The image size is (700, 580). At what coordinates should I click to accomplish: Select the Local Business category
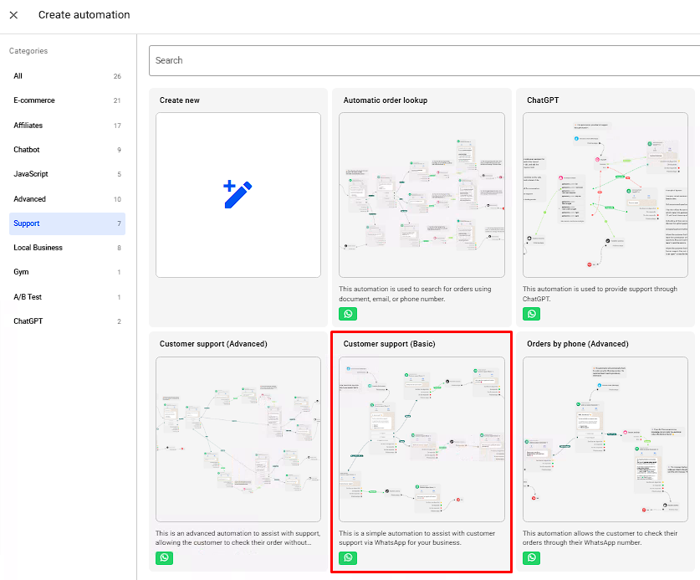67,248
